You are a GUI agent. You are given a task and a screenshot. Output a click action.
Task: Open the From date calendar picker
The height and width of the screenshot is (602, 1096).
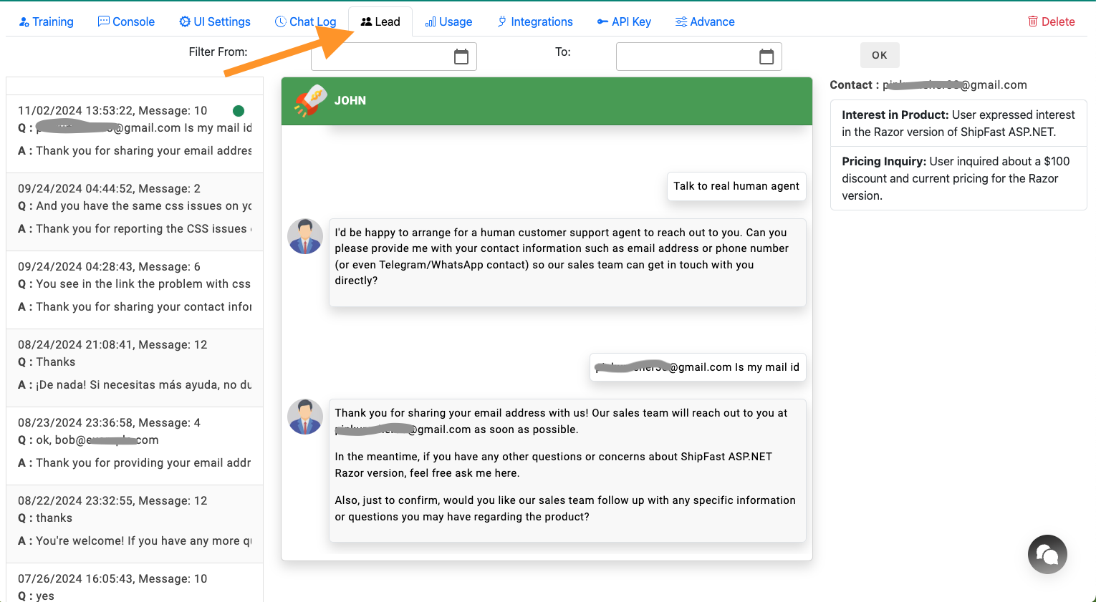point(463,55)
